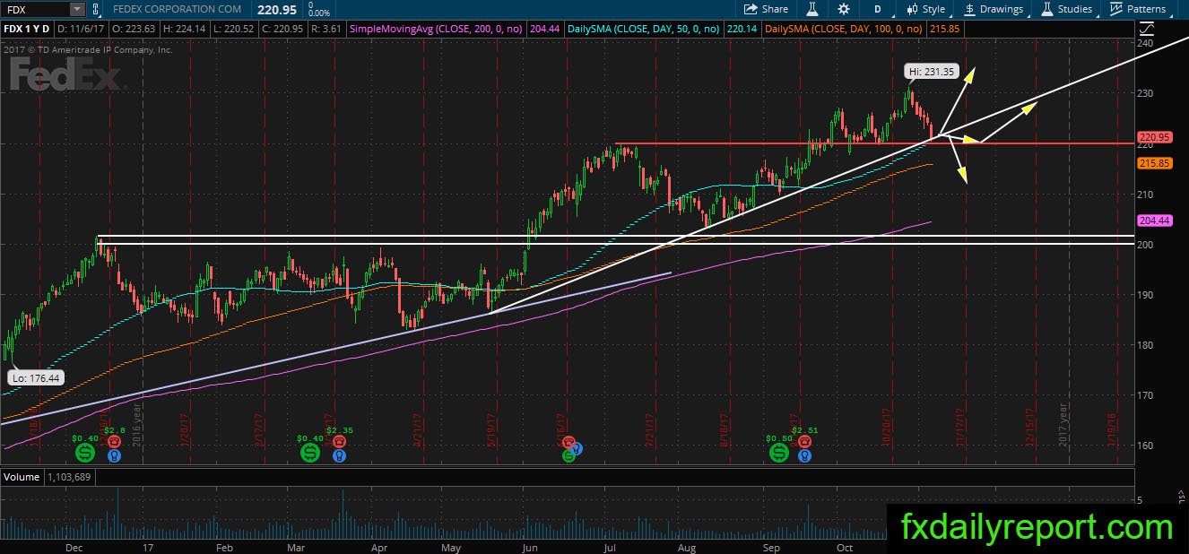Click the Oct label on time axis
1189x554 pixels.
point(844,547)
